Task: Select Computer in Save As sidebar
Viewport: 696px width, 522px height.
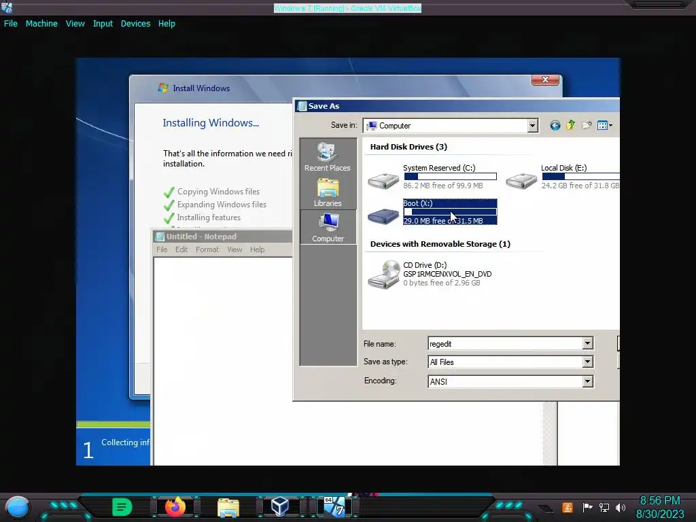Action: click(328, 227)
